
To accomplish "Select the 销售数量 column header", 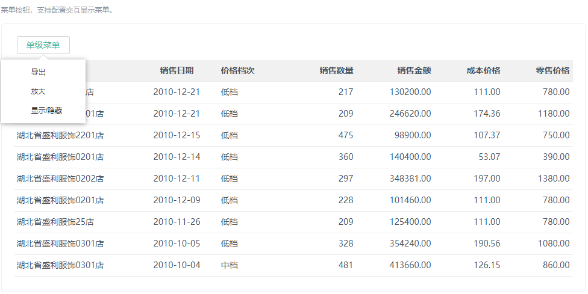I will 336,70.
